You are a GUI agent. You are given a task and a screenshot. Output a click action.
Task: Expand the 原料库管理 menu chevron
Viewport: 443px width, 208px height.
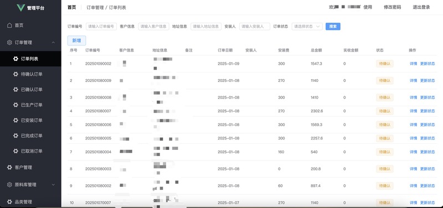53,185
